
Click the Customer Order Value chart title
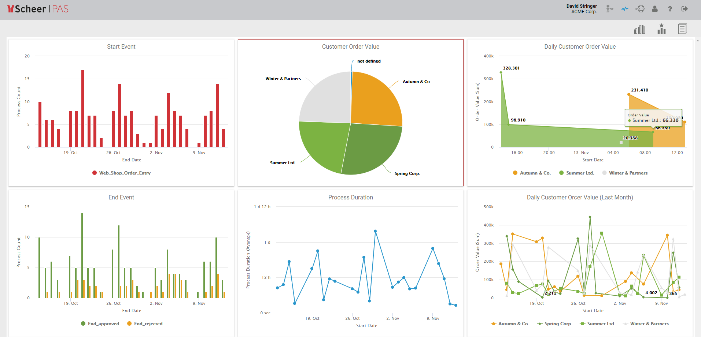[x=351, y=47]
